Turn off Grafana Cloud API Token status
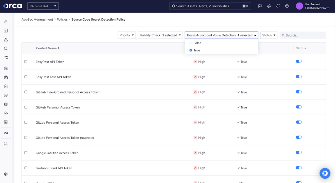Image resolution: width=336 pixels, height=183 pixels. click(299, 168)
